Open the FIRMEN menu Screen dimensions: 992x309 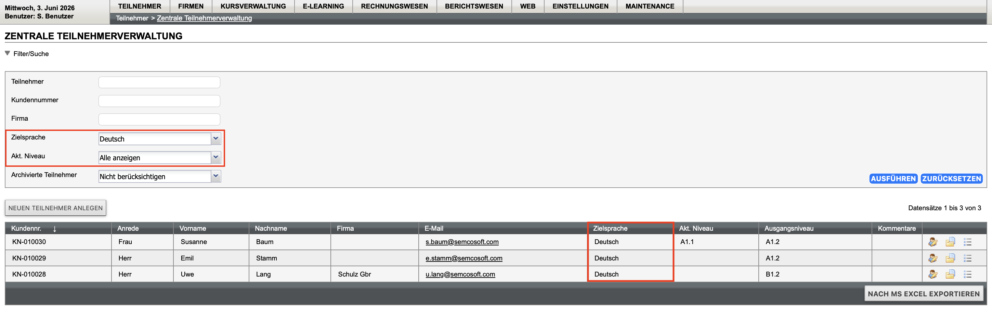point(191,6)
